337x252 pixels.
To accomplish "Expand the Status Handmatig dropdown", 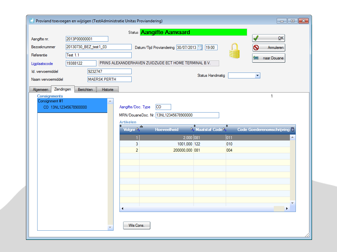I will click(257, 75).
